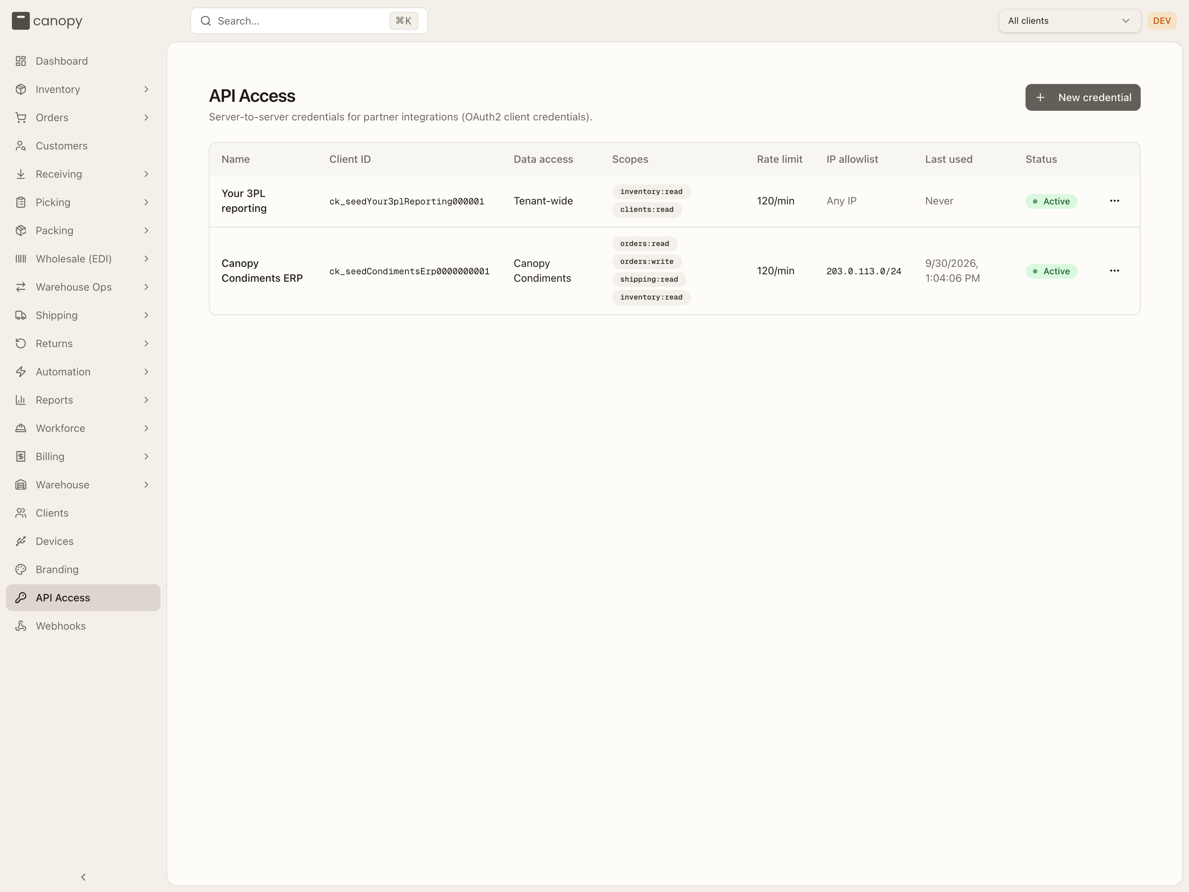The height and width of the screenshot is (892, 1189).
Task: Expand the Packing section chevron
Action: 146,231
